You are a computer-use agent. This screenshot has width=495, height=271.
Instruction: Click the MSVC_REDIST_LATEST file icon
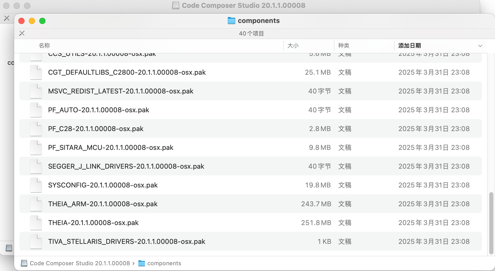click(36, 91)
